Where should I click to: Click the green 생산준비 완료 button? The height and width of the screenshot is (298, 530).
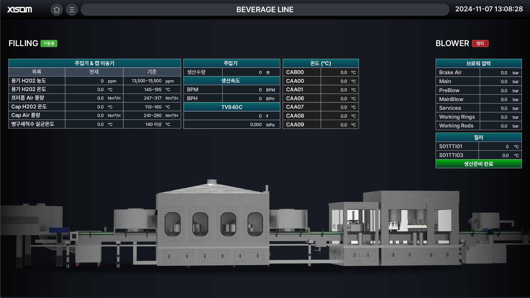pos(478,164)
